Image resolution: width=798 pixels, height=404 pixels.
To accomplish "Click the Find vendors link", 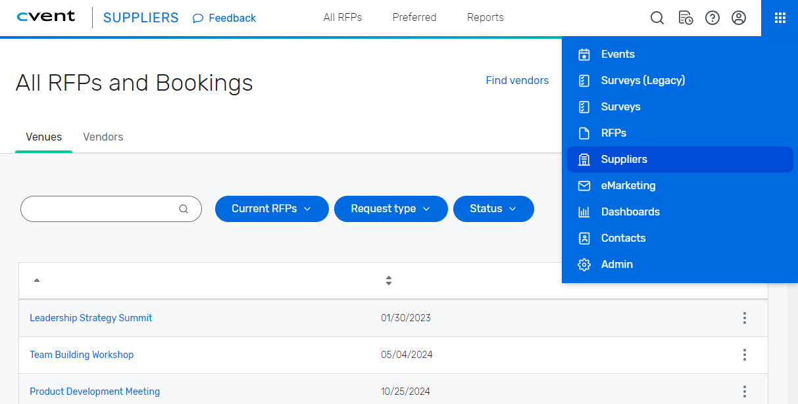I will [x=517, y=80].
